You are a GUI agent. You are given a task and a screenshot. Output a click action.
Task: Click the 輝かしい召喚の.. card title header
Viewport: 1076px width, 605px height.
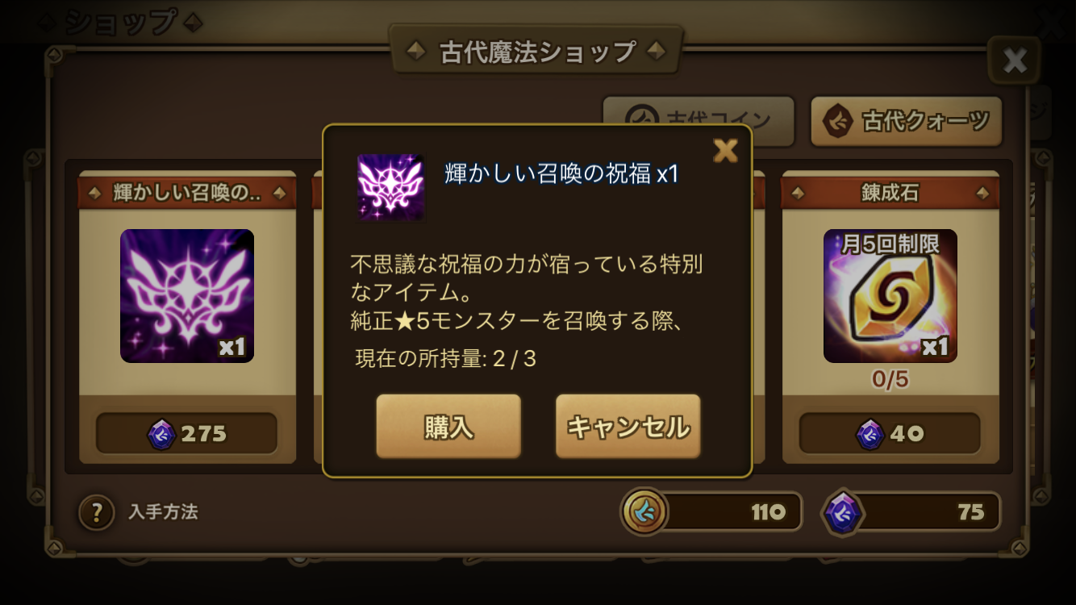coord(187,194)
